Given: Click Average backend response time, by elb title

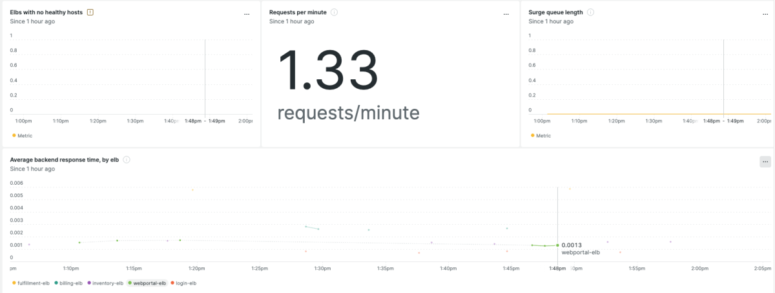Looking at the screenshot, I should click(x=65, y=160).
